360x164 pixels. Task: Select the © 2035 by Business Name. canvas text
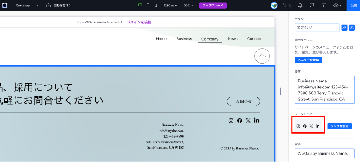tap(240, 148)
